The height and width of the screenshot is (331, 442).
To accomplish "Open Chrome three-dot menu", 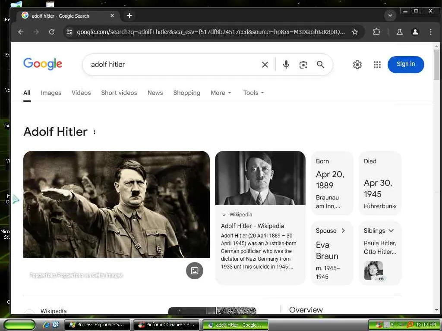I will tap(430, 32).
